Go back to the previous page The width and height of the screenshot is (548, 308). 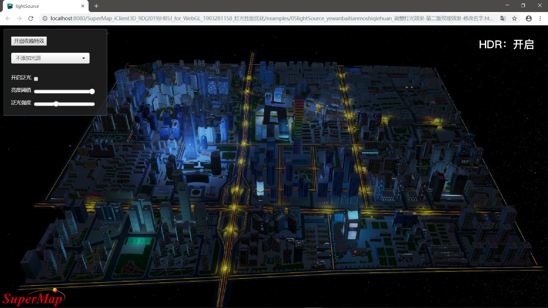(8, 19)
